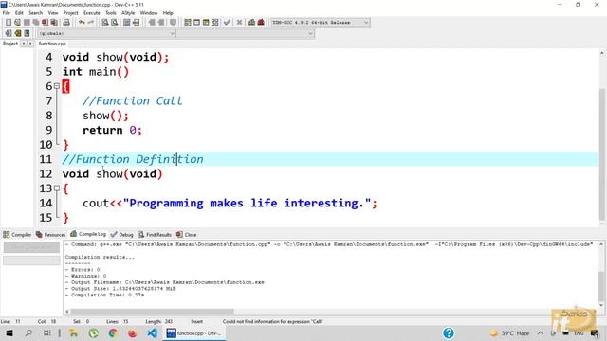Show hidden system tray icons chevron
Screen dimensions: 607x341
(x=540, y=332)
